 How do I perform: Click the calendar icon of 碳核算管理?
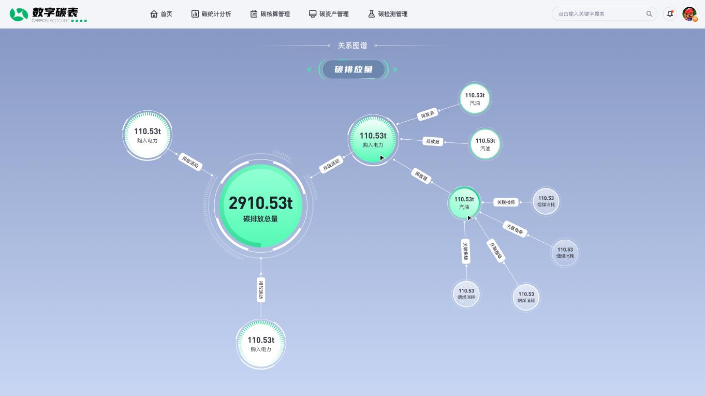pyautogui.click(x=254, y=14)
